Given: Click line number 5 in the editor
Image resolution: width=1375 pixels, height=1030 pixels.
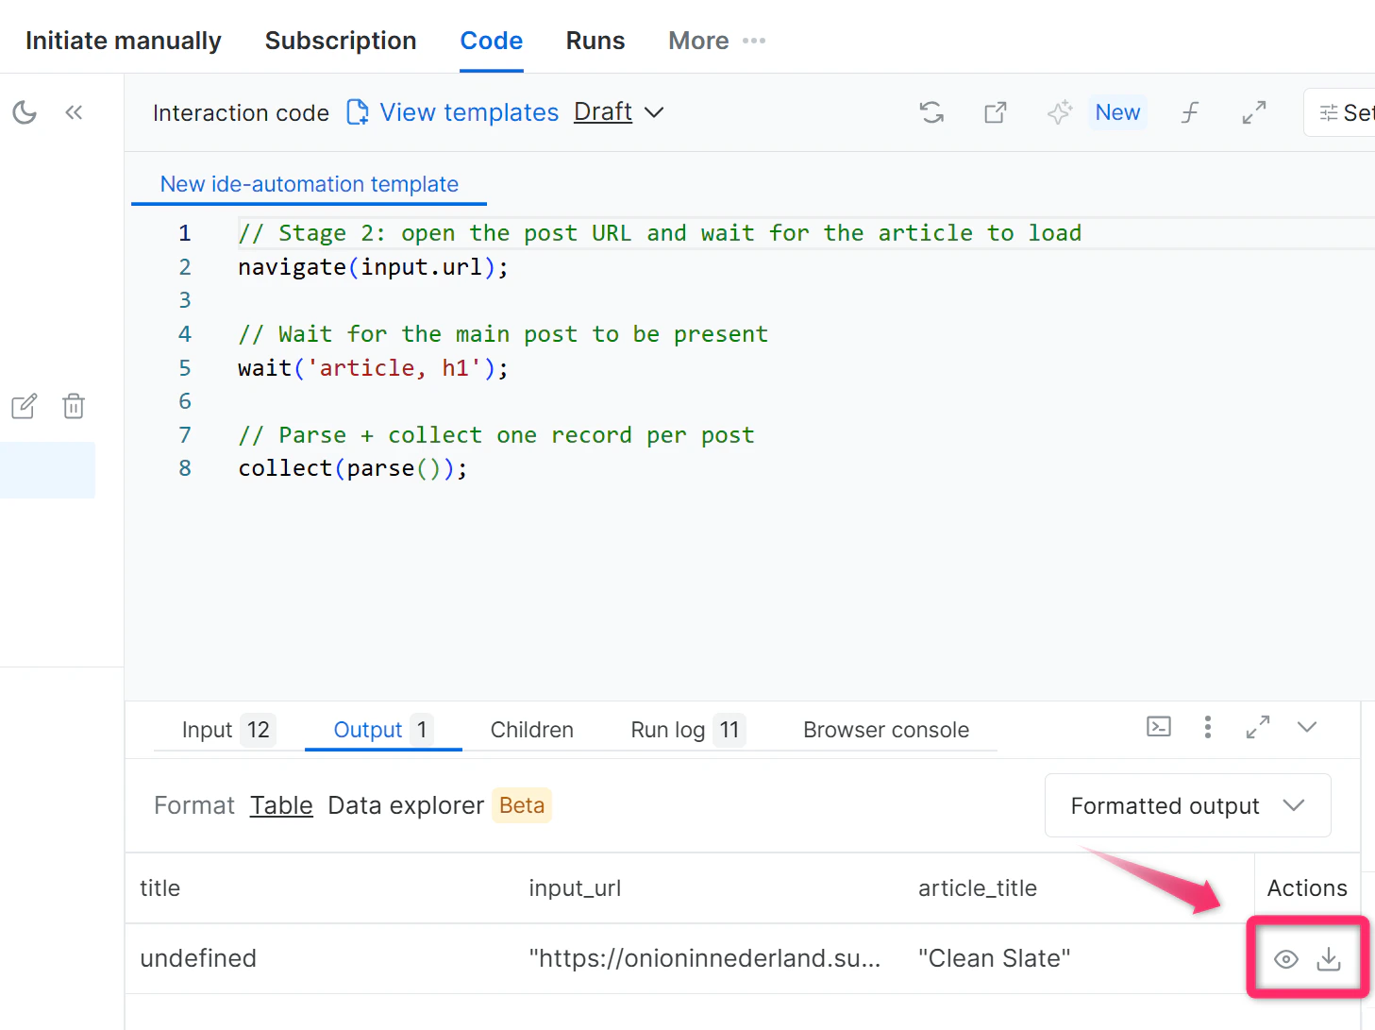Looking at the screenshot, I should click(185, 368).
